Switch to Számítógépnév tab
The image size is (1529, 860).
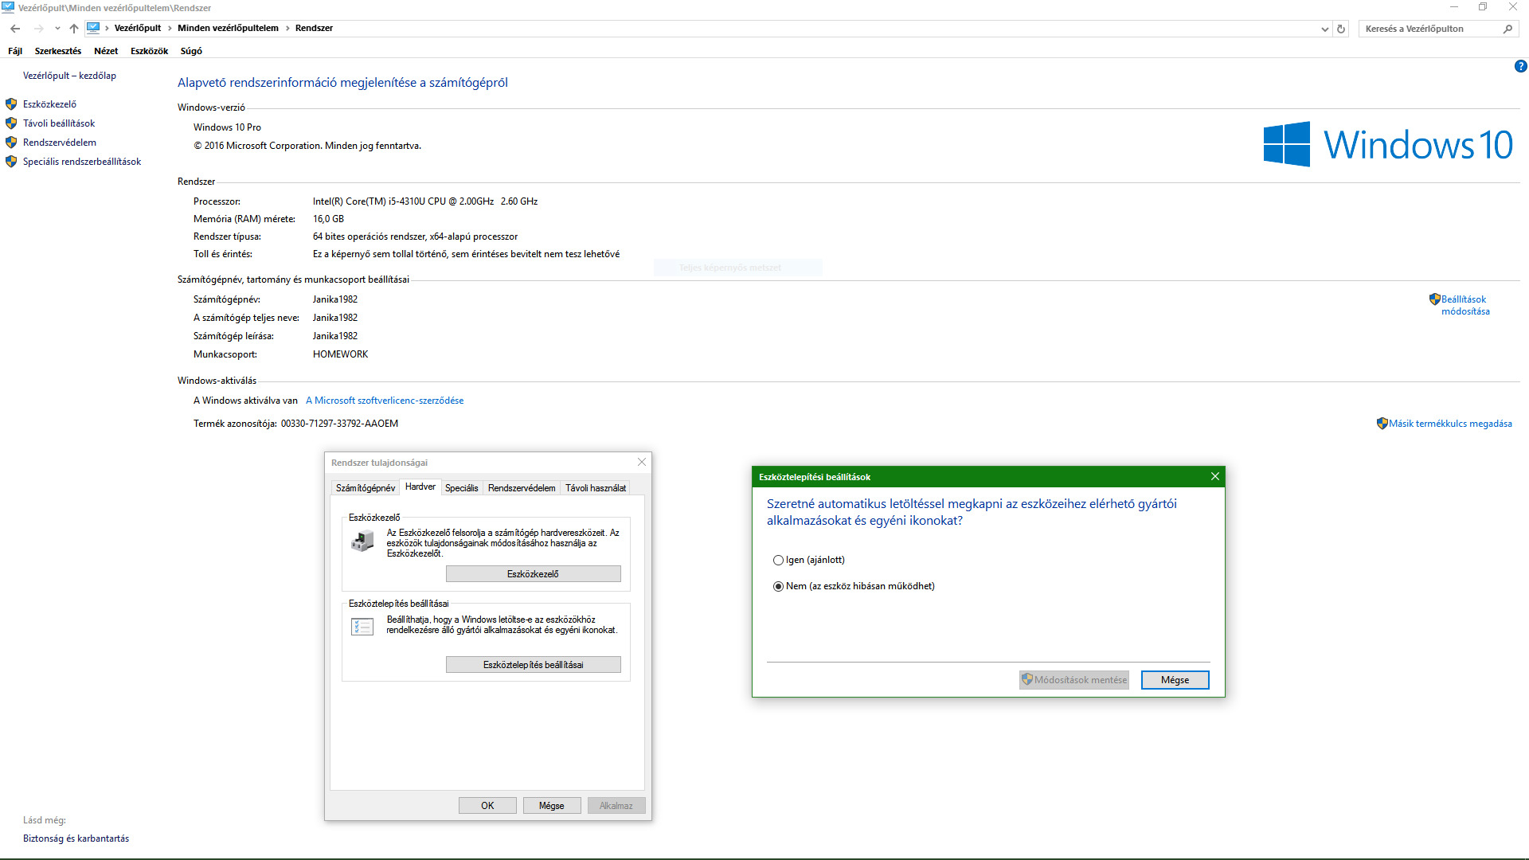(x=366, y=488)
